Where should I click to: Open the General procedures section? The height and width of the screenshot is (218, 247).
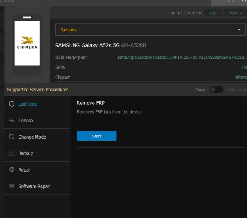37,121
